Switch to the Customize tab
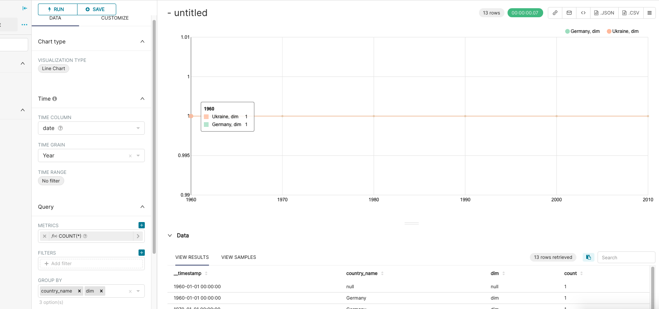Screen dimensions: 659x309 coord(115,18)
